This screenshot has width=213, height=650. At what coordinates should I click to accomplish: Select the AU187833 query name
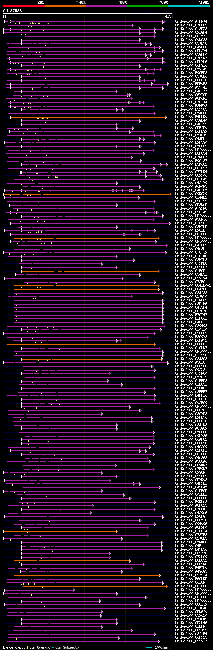tap(13, 11)
